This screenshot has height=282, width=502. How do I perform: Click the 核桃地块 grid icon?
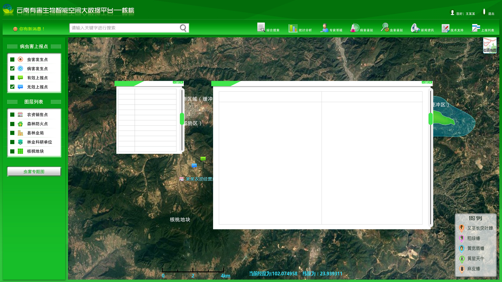point(20,151)
